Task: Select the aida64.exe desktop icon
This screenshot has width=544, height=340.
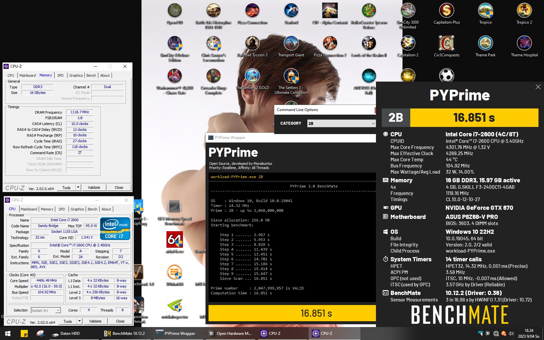Action: coord(175,243)
